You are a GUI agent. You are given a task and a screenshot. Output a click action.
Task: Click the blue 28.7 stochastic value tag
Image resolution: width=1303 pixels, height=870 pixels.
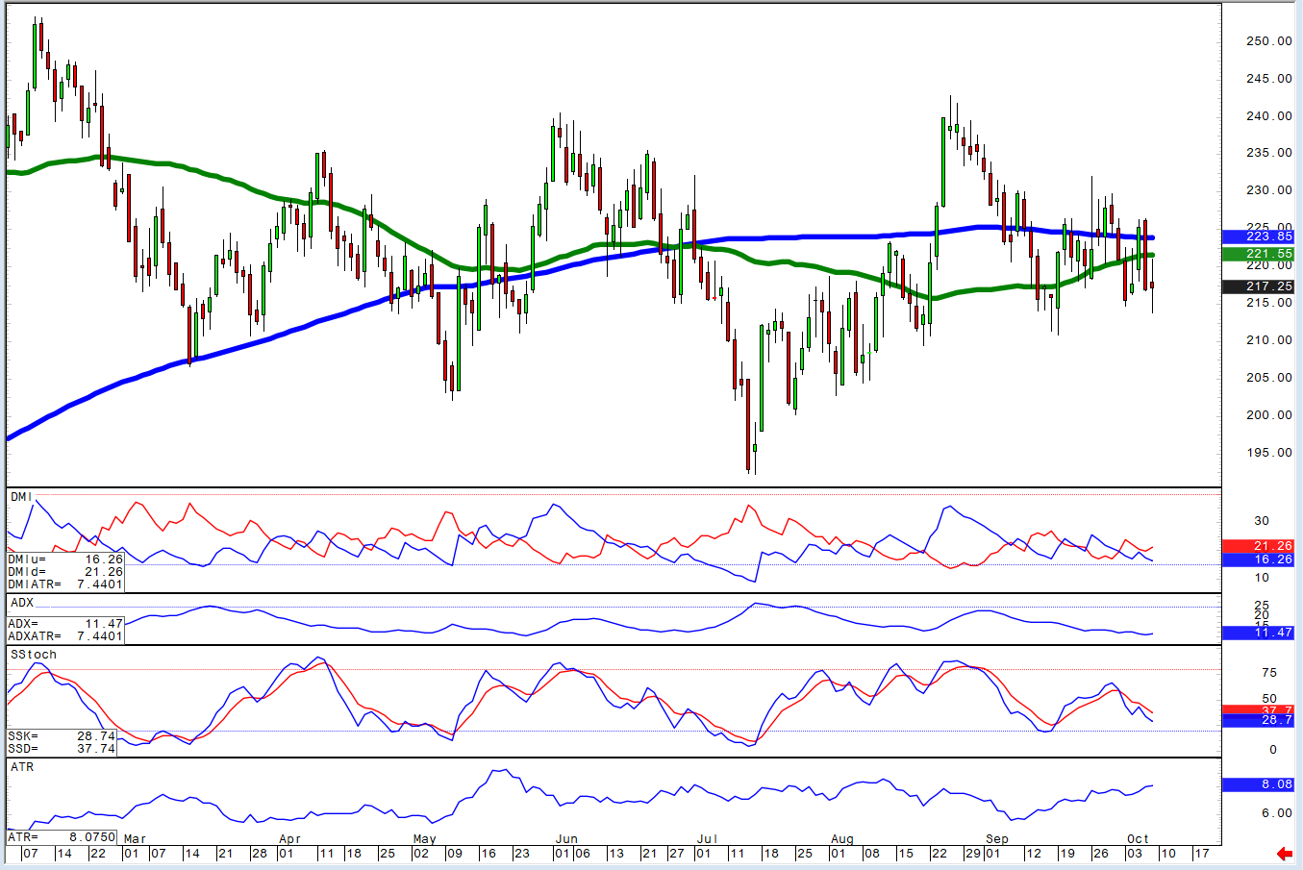tap(1259, 720)
